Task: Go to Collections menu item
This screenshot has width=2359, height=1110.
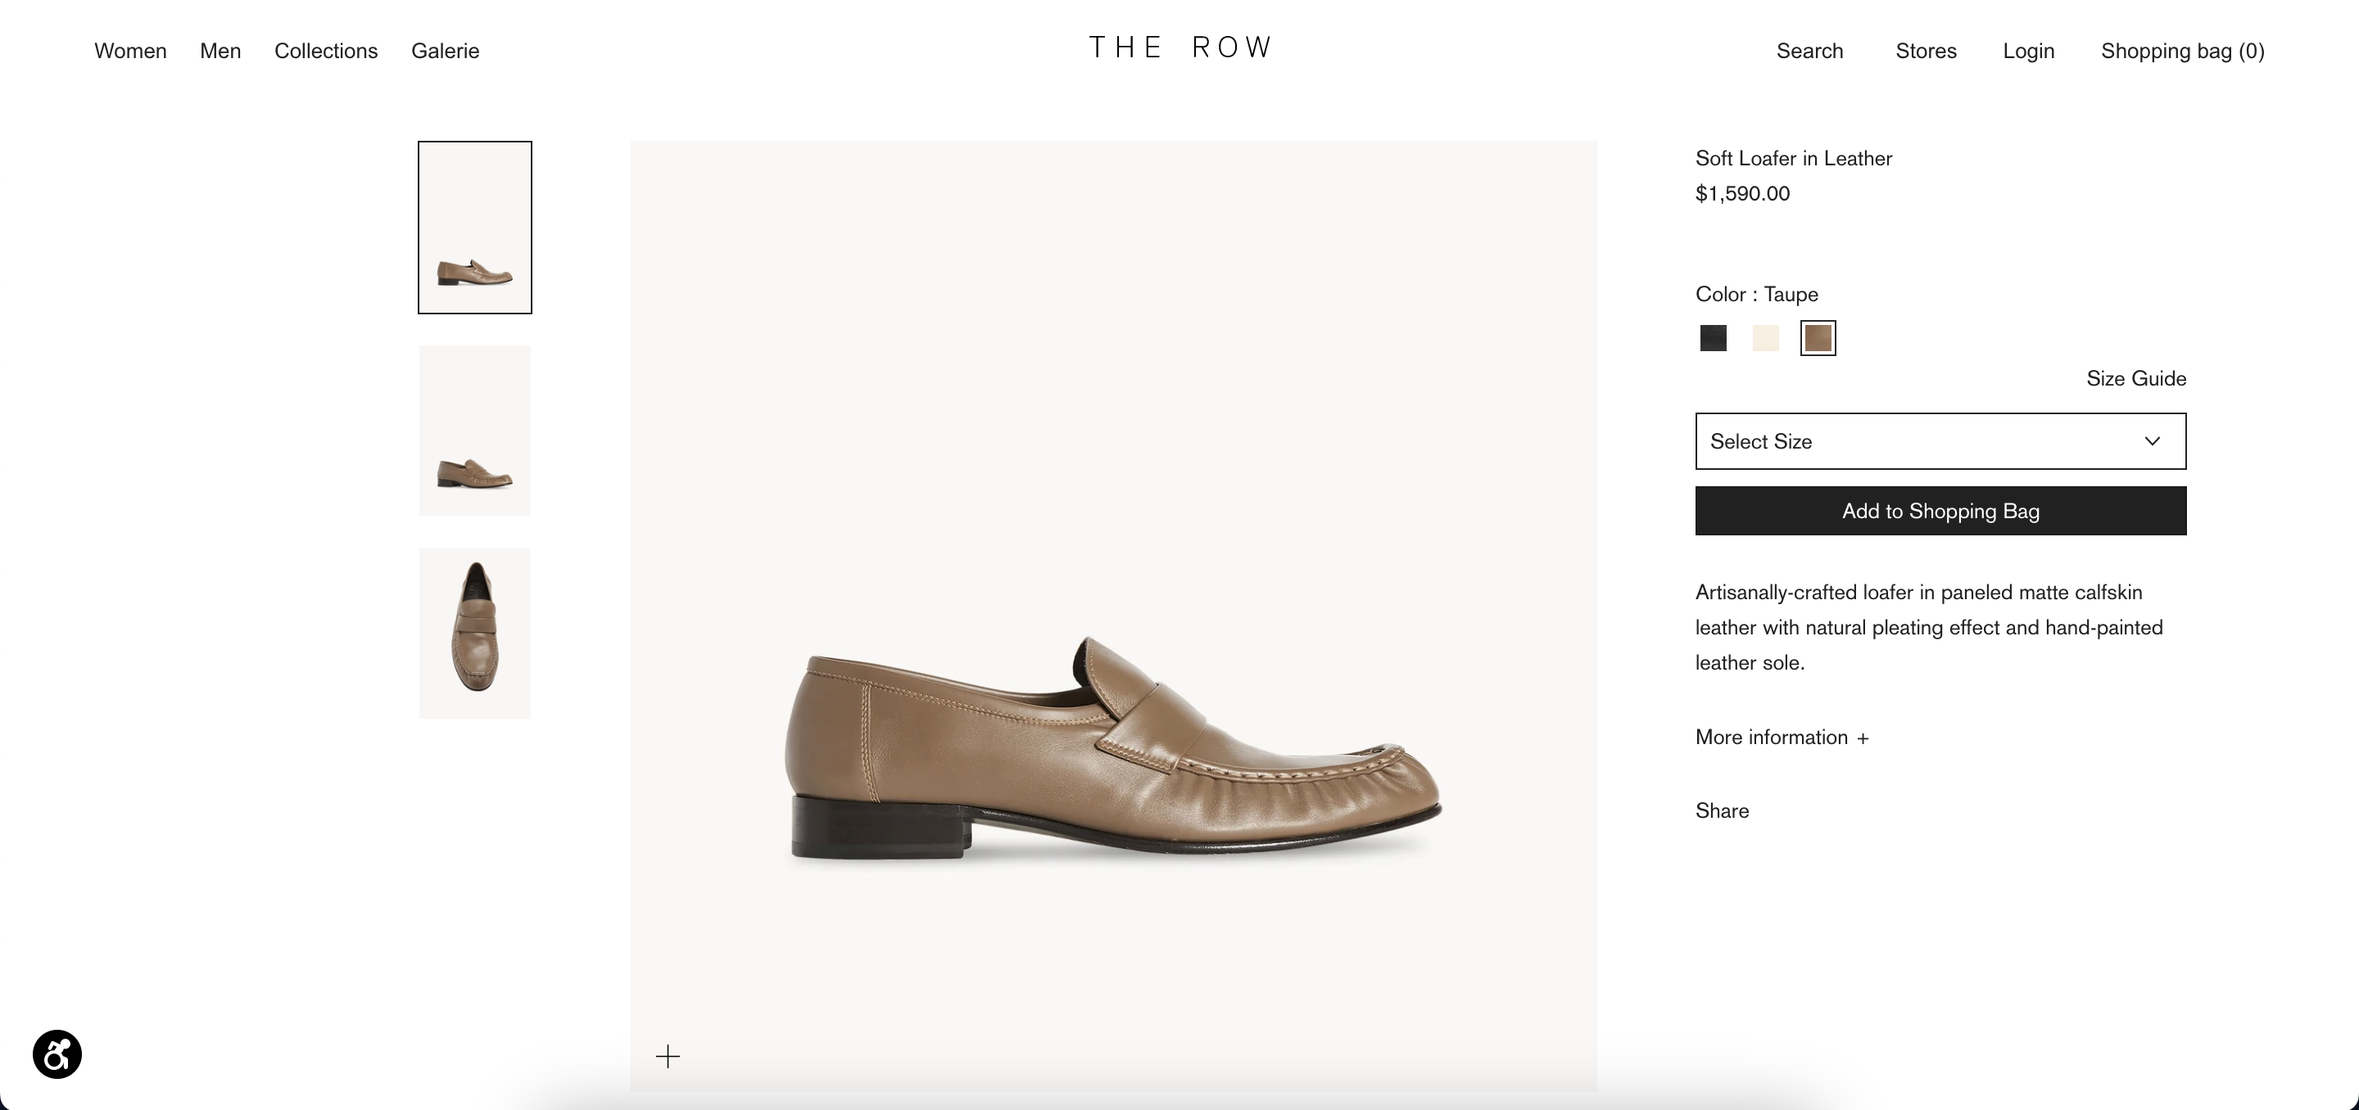Action: pos(326,52)
